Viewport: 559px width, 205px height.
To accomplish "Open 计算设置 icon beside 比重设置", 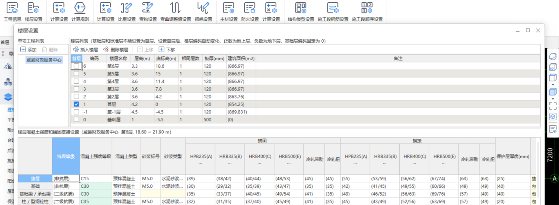I will pos(105,7).
